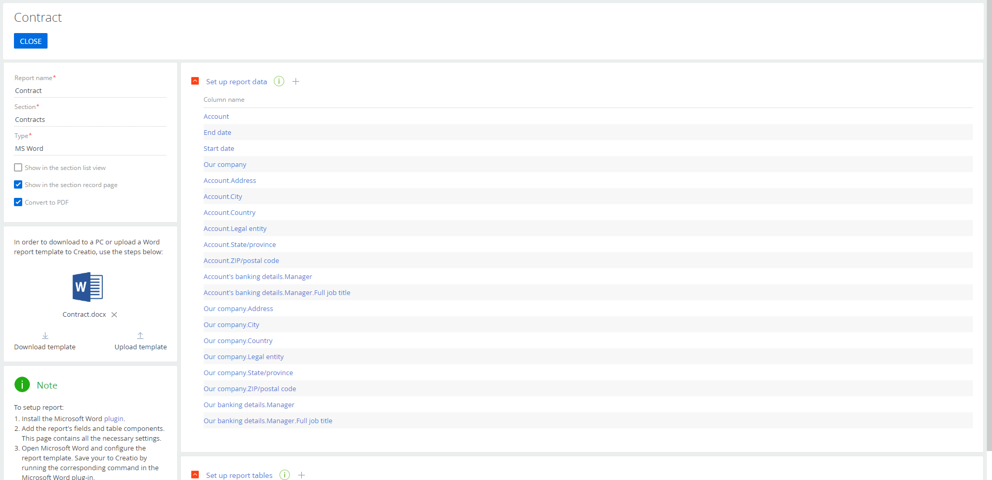Collapse the Set up report data section
Viewport: 992px width, 480px height.
(x=195, y=81)
